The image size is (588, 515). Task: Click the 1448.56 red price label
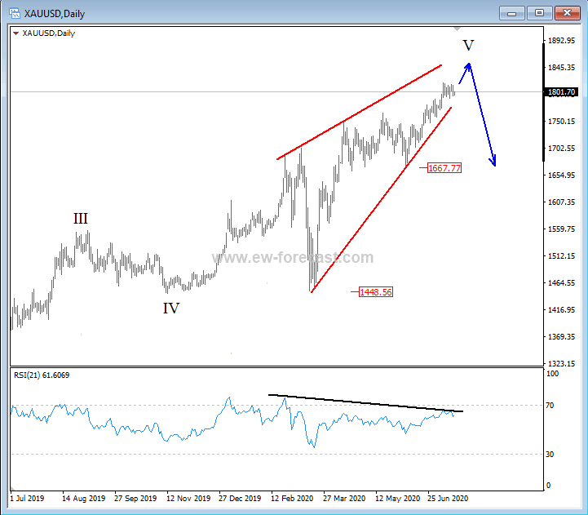coord(376,291)
